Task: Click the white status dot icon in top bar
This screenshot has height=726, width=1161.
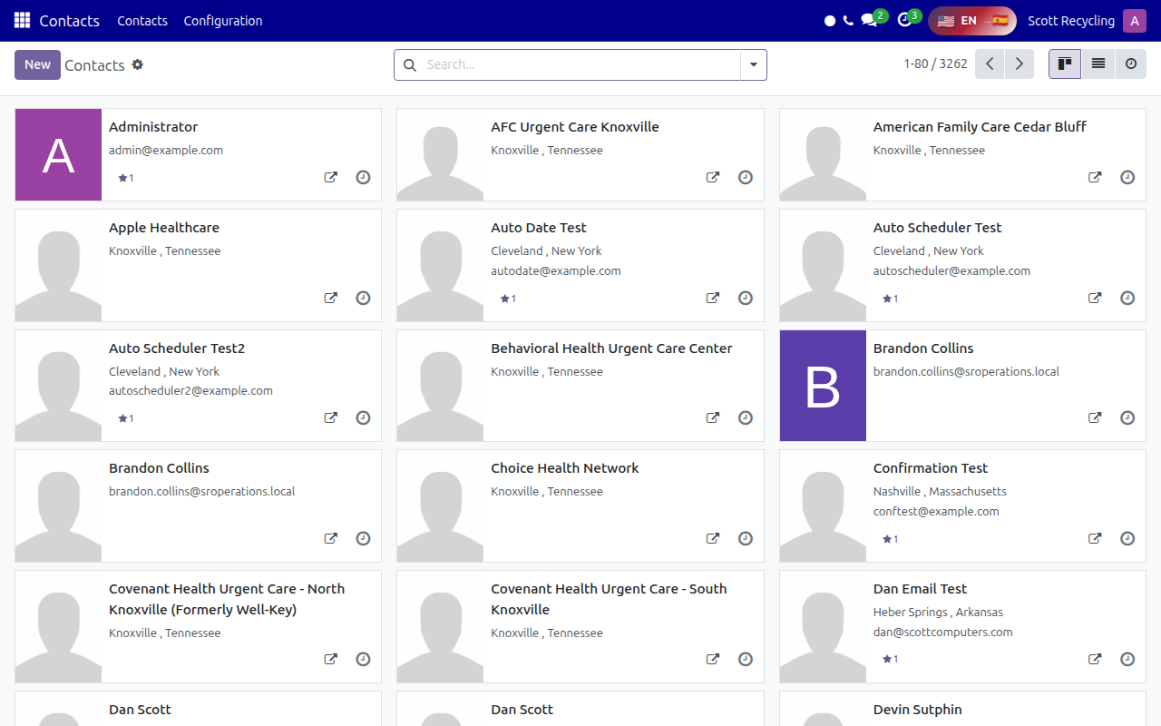Action: pos(830,21)
